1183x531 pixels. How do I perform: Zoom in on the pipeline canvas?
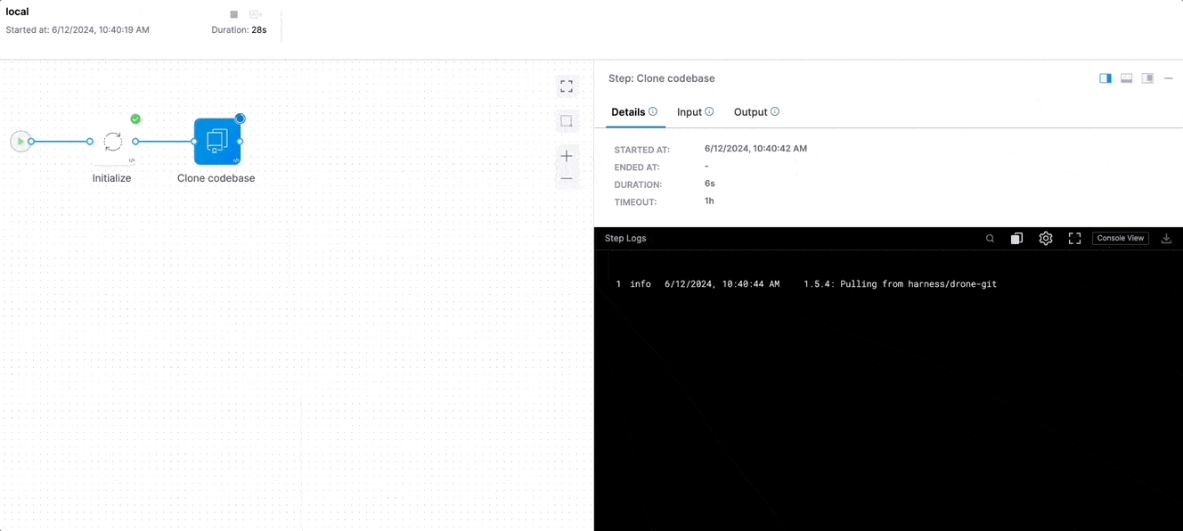pyautogui.click(x=567, y=156)
